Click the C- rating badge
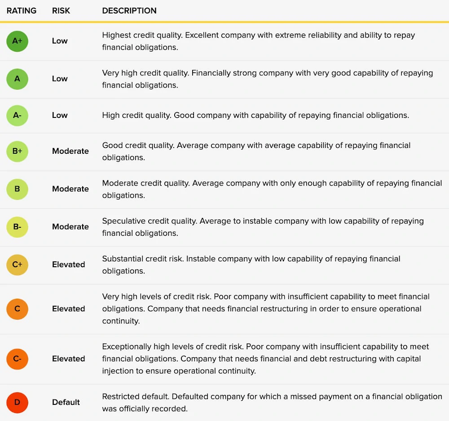 click(17, 359)
